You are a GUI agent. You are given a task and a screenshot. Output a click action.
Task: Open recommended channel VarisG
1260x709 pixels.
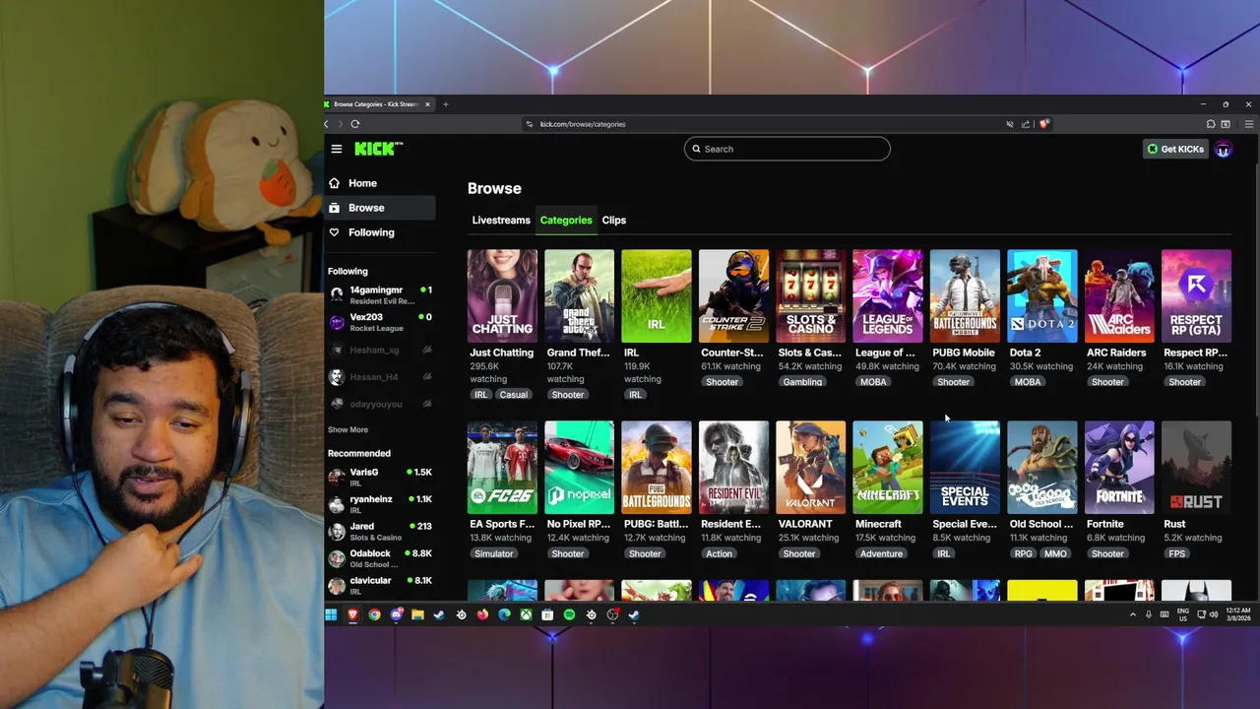click(380, 477)
